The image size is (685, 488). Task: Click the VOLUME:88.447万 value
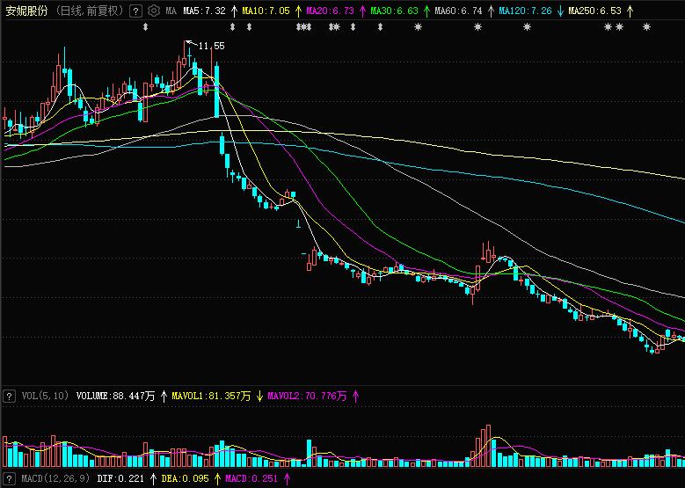coord(116,397)
